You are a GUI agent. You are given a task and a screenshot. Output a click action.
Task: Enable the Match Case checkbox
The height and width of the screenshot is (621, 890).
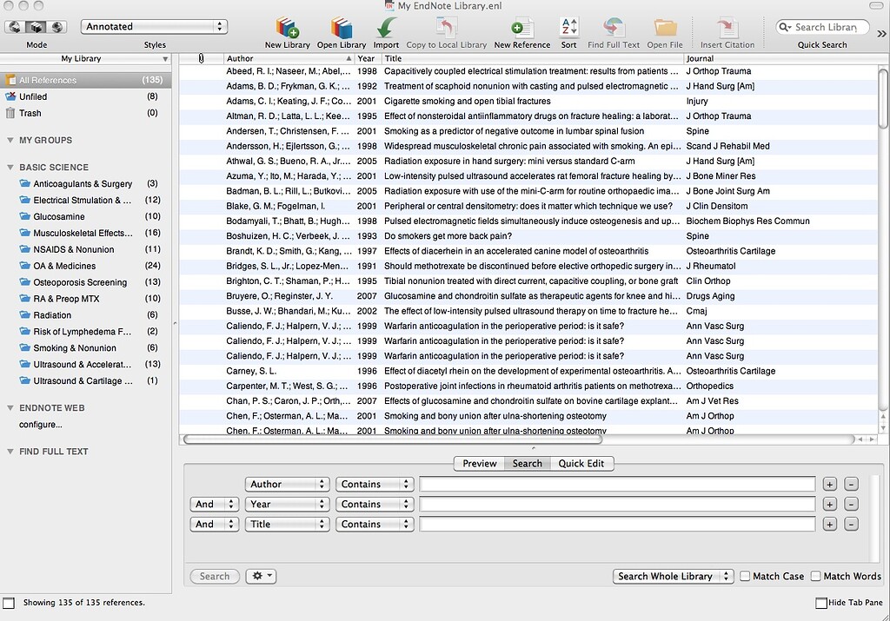coord(745,575)
